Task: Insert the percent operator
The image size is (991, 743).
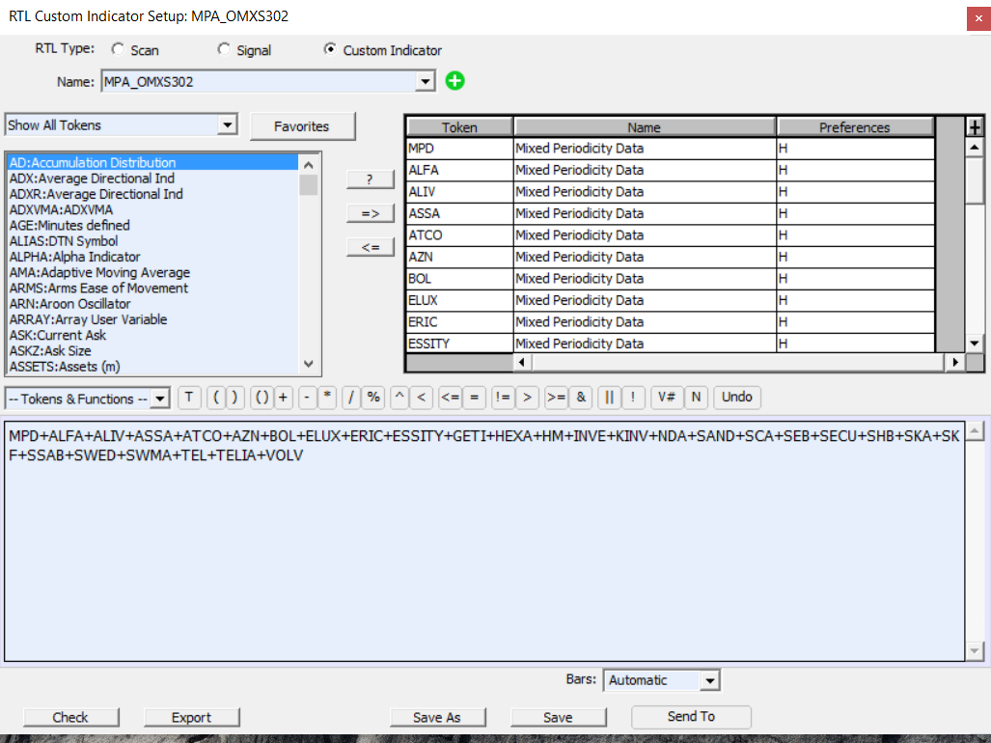Action: [x=372, y=398]
